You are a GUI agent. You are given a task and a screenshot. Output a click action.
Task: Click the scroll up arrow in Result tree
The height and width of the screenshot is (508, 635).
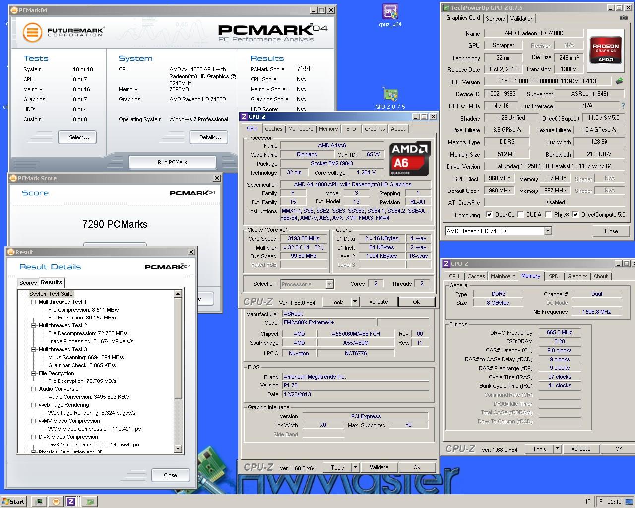click(x=179, y=294)
